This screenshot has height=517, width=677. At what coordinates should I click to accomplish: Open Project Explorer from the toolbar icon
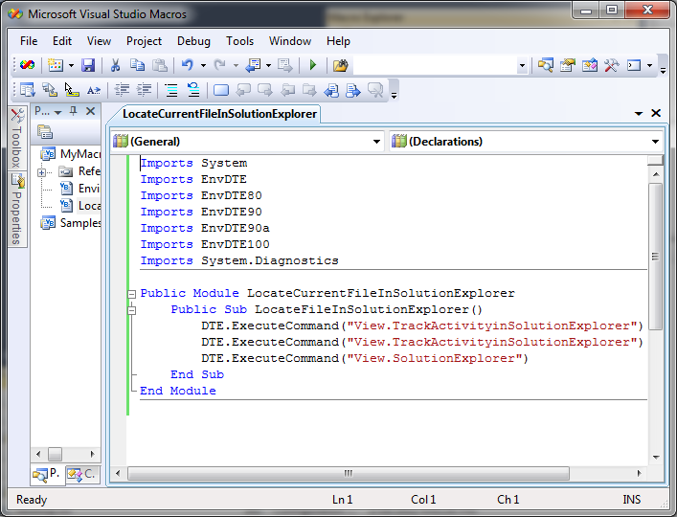(545, 66)
